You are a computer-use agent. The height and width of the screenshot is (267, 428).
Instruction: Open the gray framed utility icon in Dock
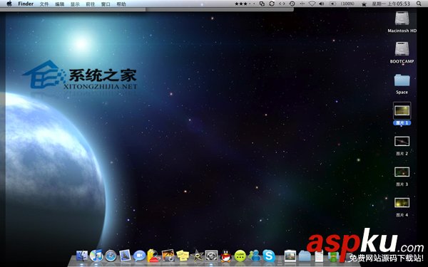[x=211, y=256]
